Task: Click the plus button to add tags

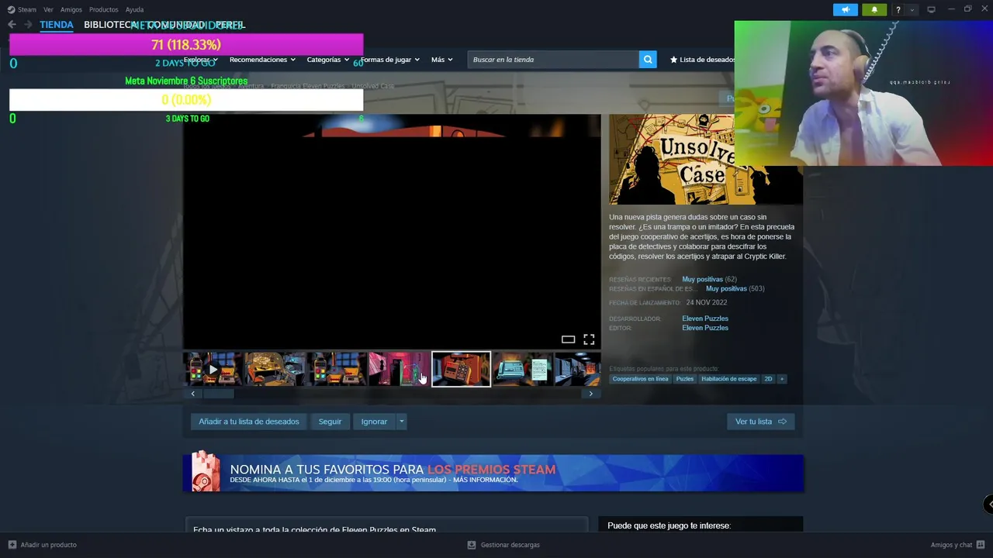Action: pos(782,379)
